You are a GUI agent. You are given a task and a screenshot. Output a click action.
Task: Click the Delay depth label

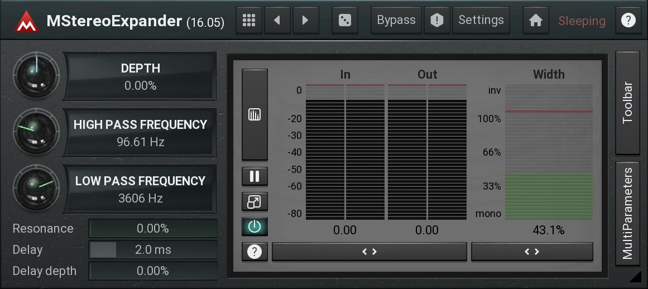(45, 271)
